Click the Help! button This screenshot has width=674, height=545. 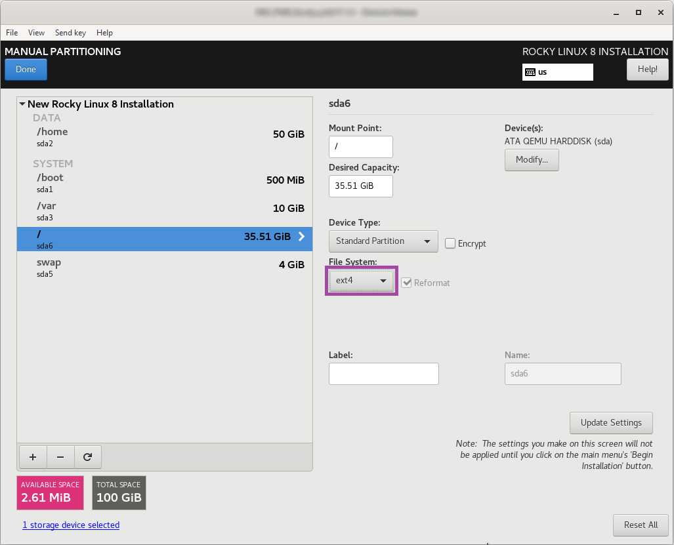coord(647,69)
